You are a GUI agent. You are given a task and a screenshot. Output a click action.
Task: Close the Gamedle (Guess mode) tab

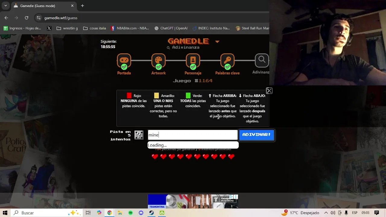click(72, 6)
